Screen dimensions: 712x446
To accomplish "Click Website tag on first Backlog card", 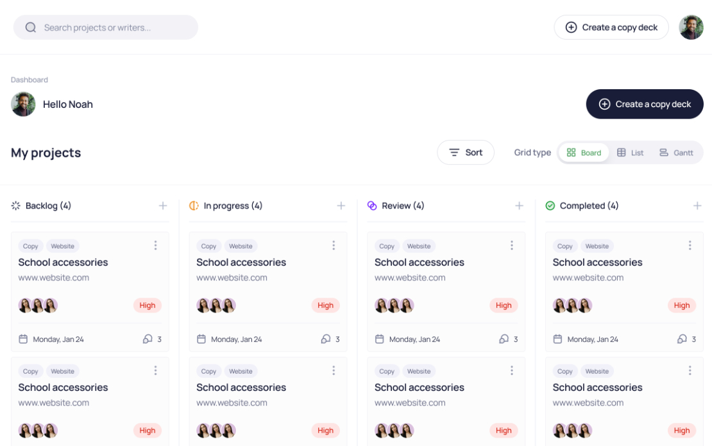I will coord(63,246).
